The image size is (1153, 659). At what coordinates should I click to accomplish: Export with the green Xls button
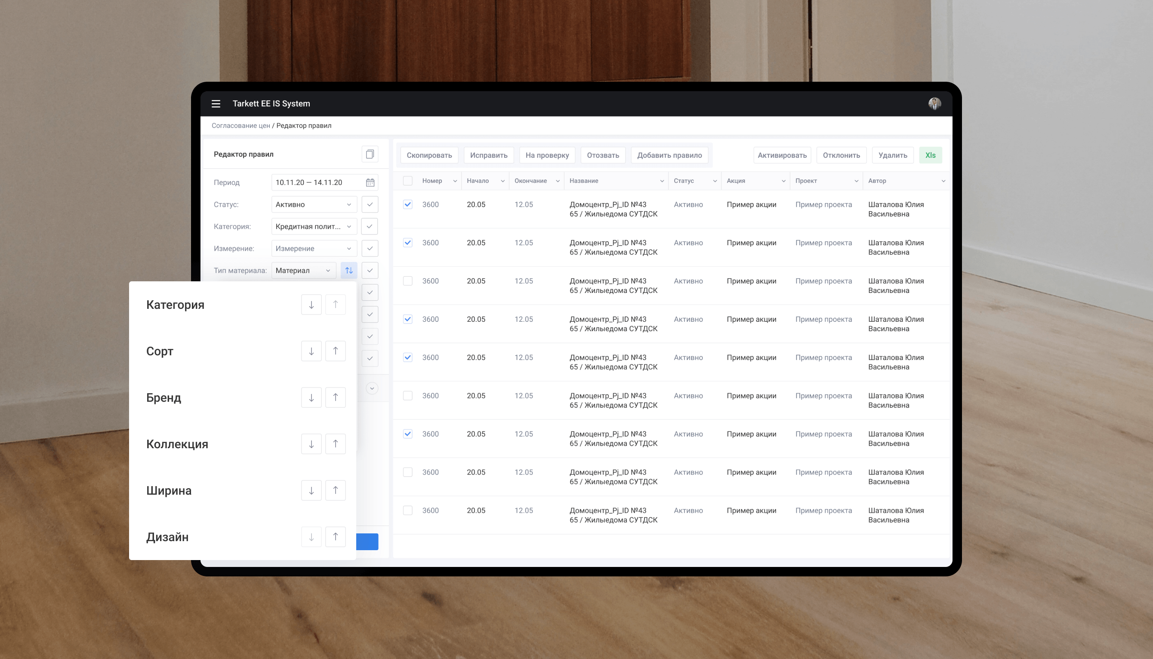(930, 155)
